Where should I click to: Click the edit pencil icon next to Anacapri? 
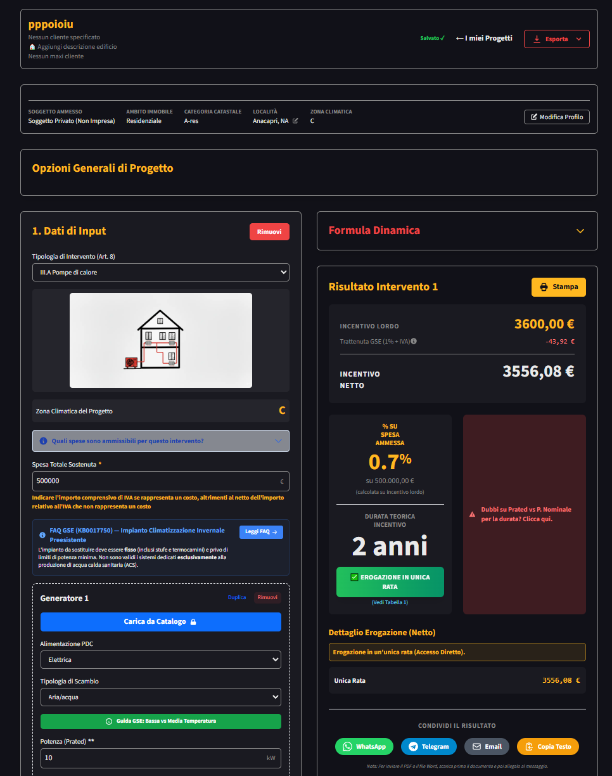(295, 120)
